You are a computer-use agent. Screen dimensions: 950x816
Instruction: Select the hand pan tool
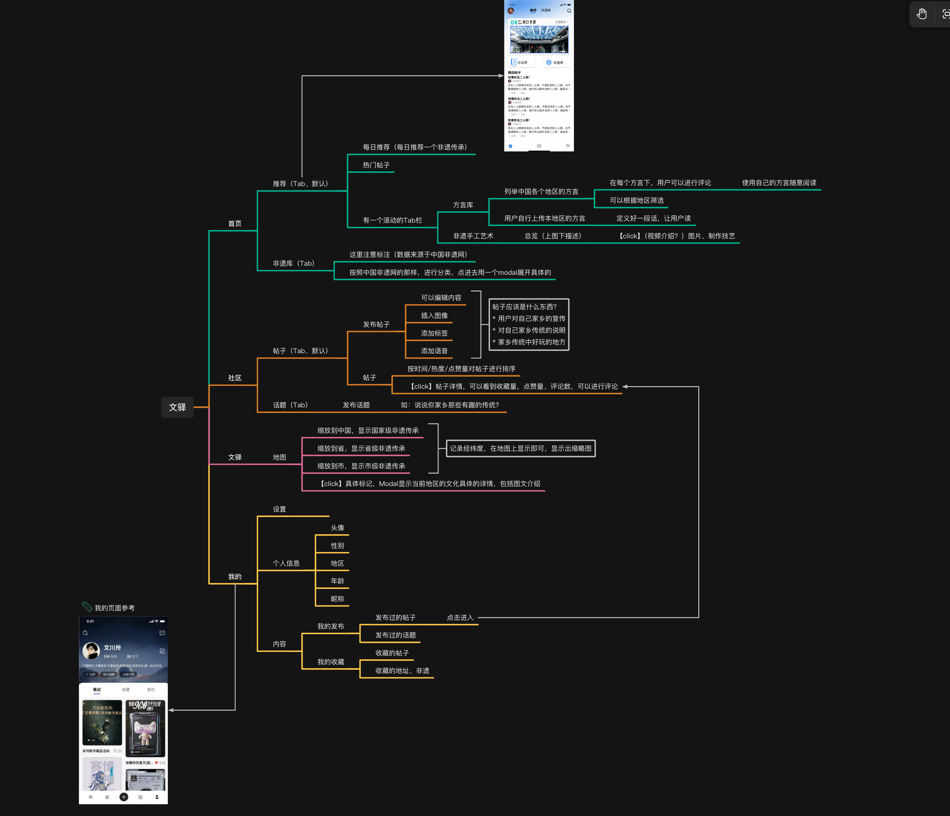[922, 14]
